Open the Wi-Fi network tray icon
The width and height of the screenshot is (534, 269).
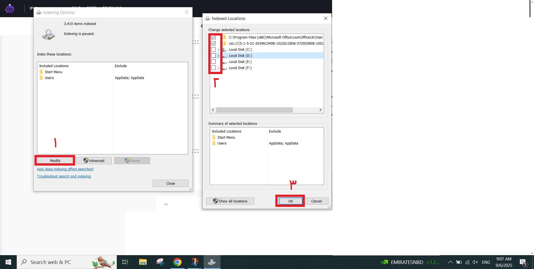coord(467,262)
